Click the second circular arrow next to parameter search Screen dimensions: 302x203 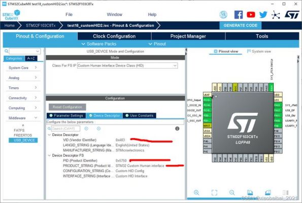click(98, 128)
